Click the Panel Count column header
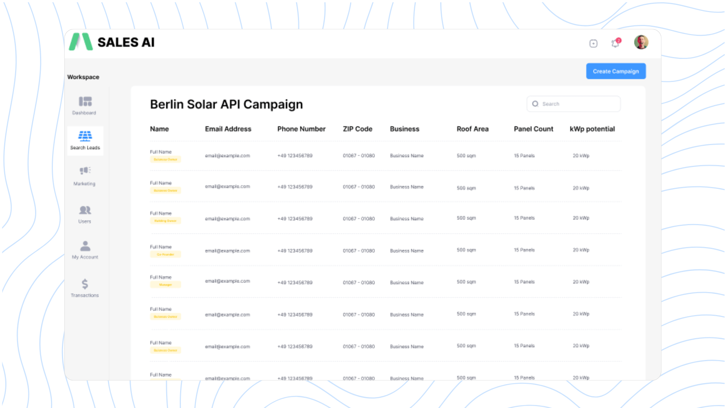 [x=533, y=129]
